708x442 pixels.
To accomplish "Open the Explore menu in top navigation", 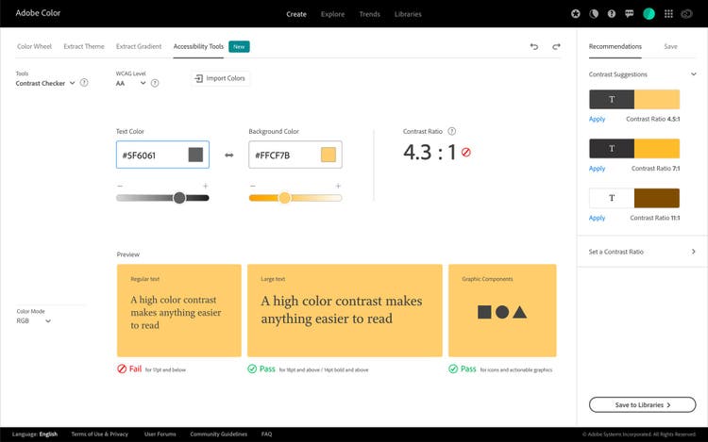I will coord(332,14).
